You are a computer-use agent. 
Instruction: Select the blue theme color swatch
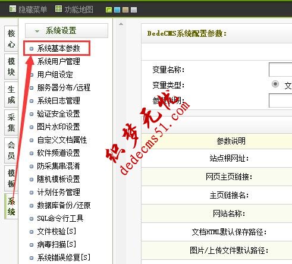click(117, 10)
